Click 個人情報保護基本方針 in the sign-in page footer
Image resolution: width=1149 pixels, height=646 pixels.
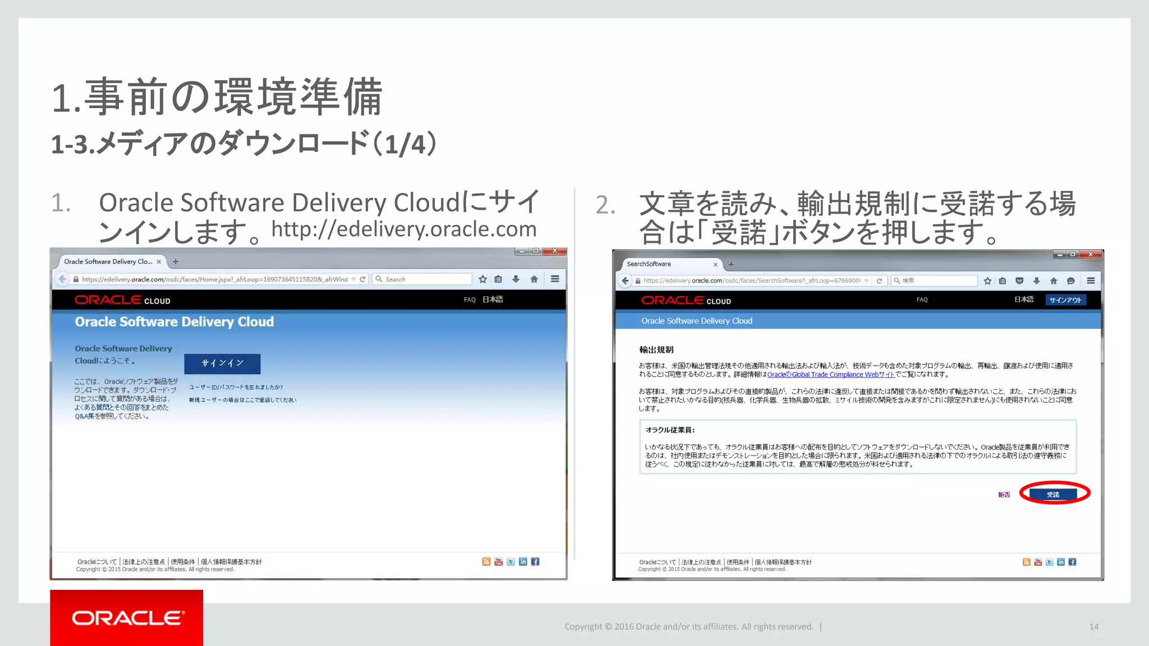pos(231,561)
